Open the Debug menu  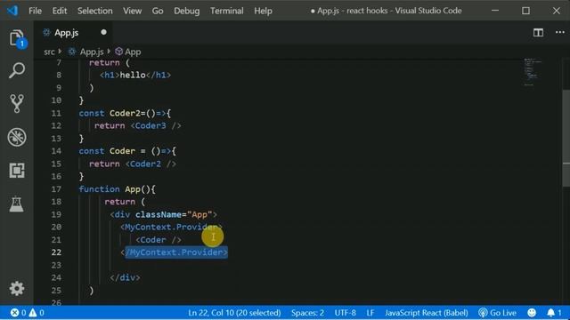[186, 11]
